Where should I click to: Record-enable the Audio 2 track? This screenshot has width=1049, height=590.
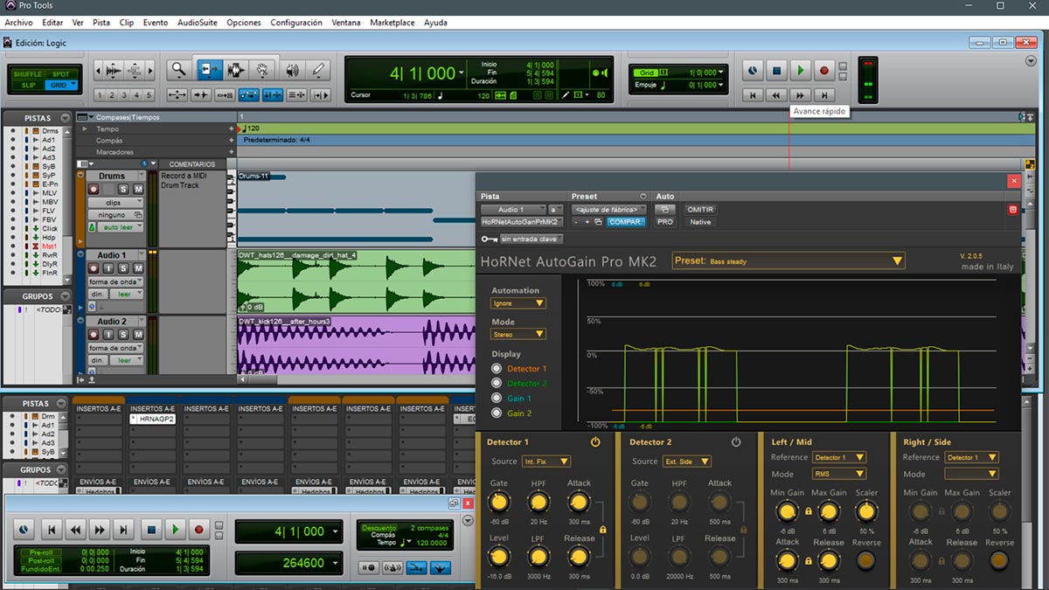(x=93, y=335)
